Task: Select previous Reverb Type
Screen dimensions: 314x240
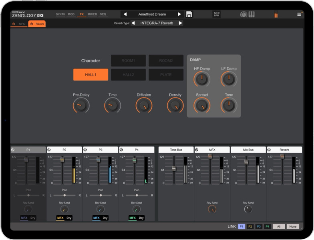Action: pyautogui.click(x=133, y=23)
